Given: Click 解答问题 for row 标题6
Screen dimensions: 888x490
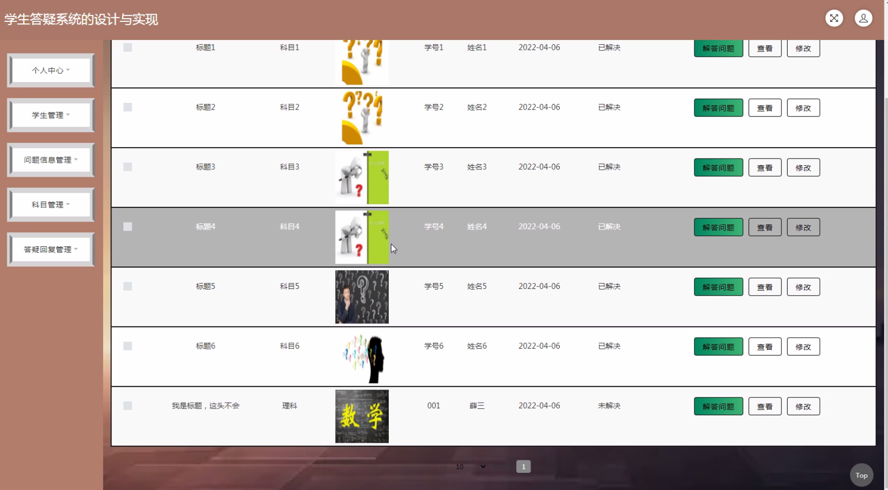Looking at the screenshot, I should coord(718,347).
